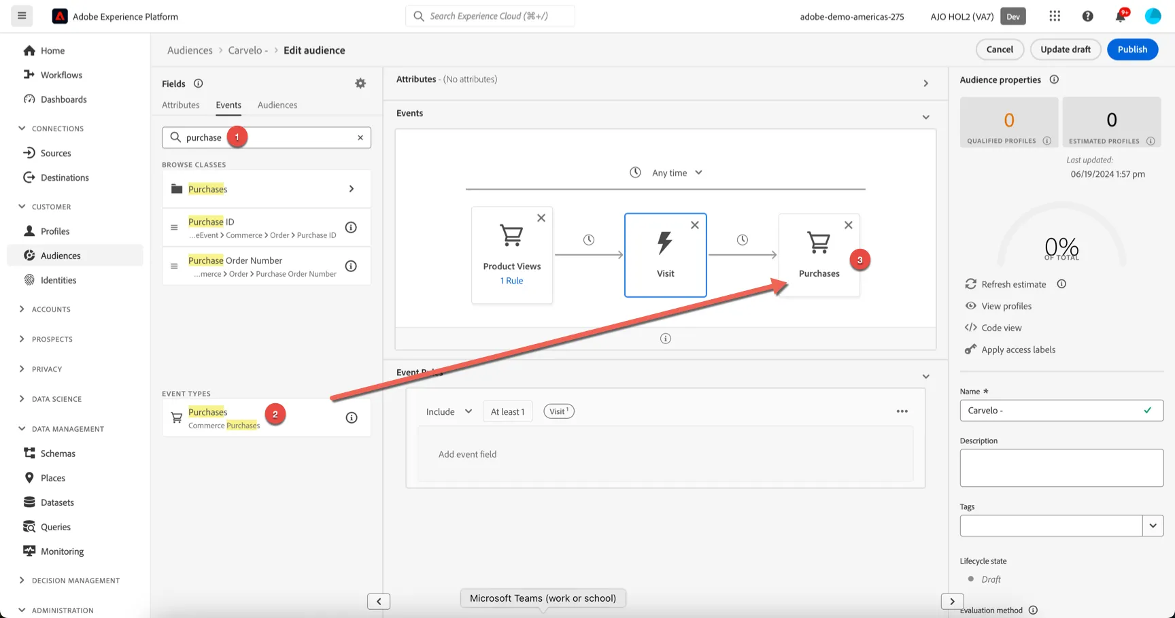Open Fields settings gear icon
Screen dimensions: 1175x618
360,84
